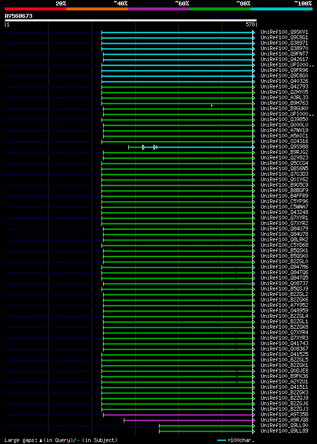Select the UniRef100_A9RJQ8 label

point(284,420)
